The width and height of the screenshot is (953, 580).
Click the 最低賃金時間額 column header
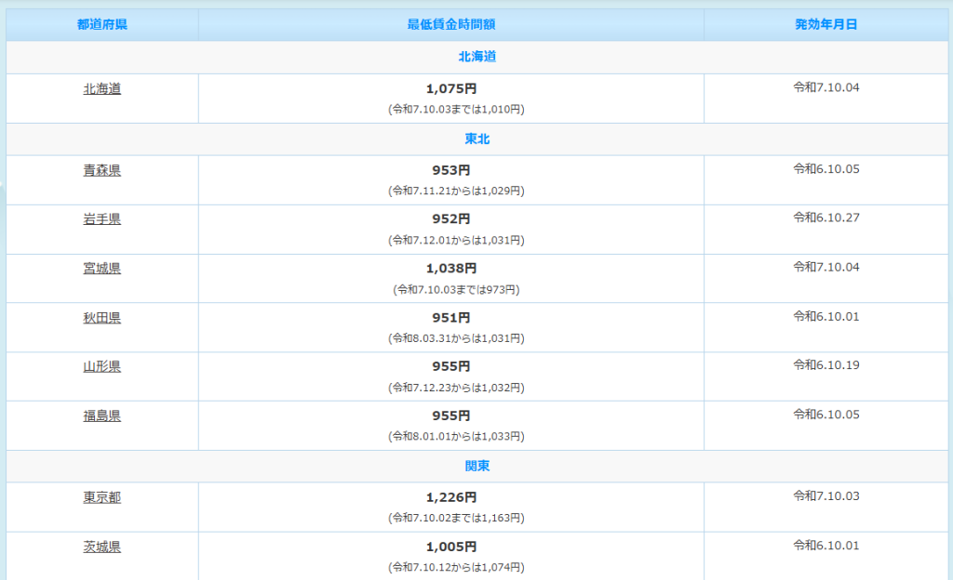click(450, 24)
